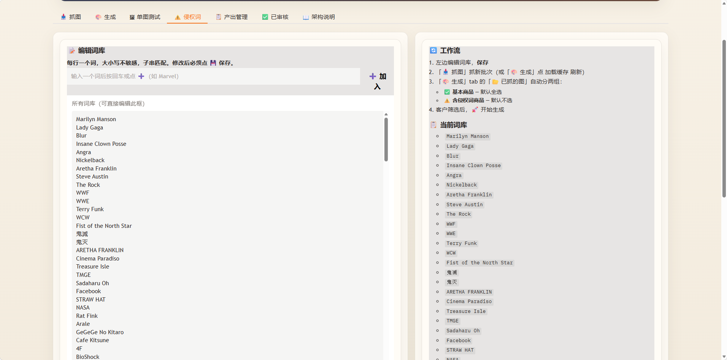Image resolution: width=727 pixels, height=360 pixels.
Task: Click the folder icon beside 已抓的图
Action: click(495, 82)
